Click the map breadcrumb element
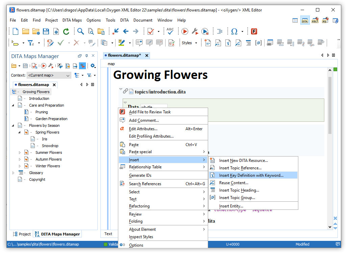 111,64
